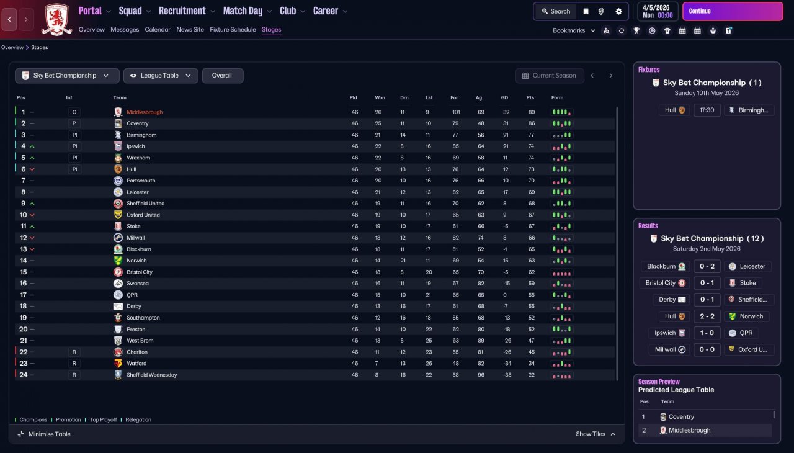
Task: Click the Predicted League Table scrollbar
Action: (774, 414)
